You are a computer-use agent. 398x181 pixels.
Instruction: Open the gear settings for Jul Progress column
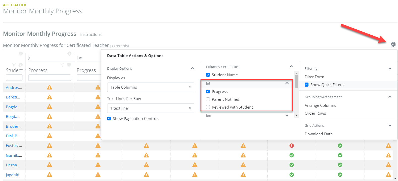(x=69, y=65)
